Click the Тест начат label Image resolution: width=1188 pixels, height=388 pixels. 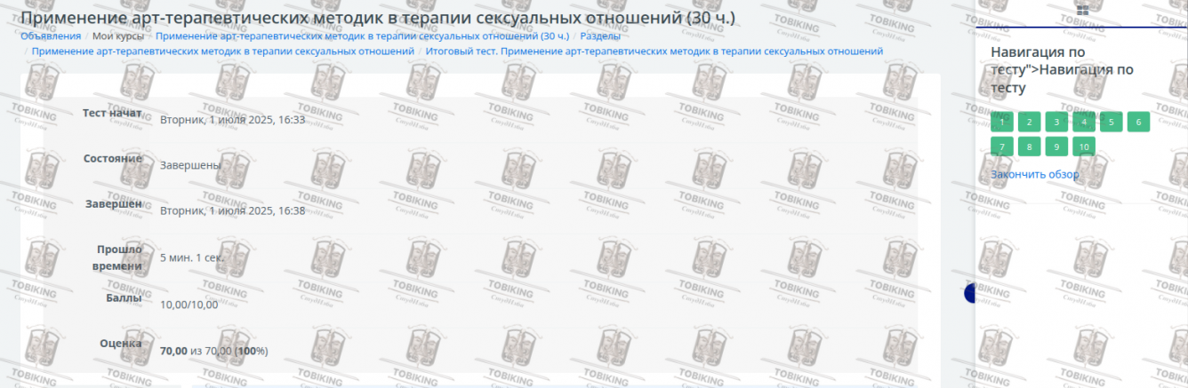[x=112, y=113]
